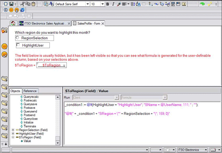222x153 pixels.
Task: Select the Initialize event
Action: click(28, 122)
